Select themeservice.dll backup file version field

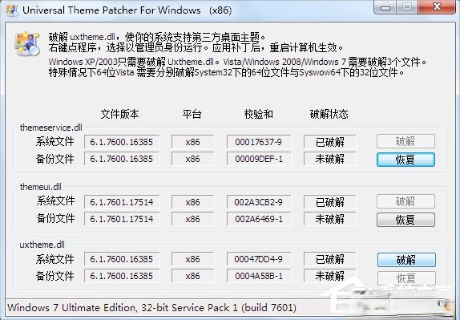(x=122, y=159)
